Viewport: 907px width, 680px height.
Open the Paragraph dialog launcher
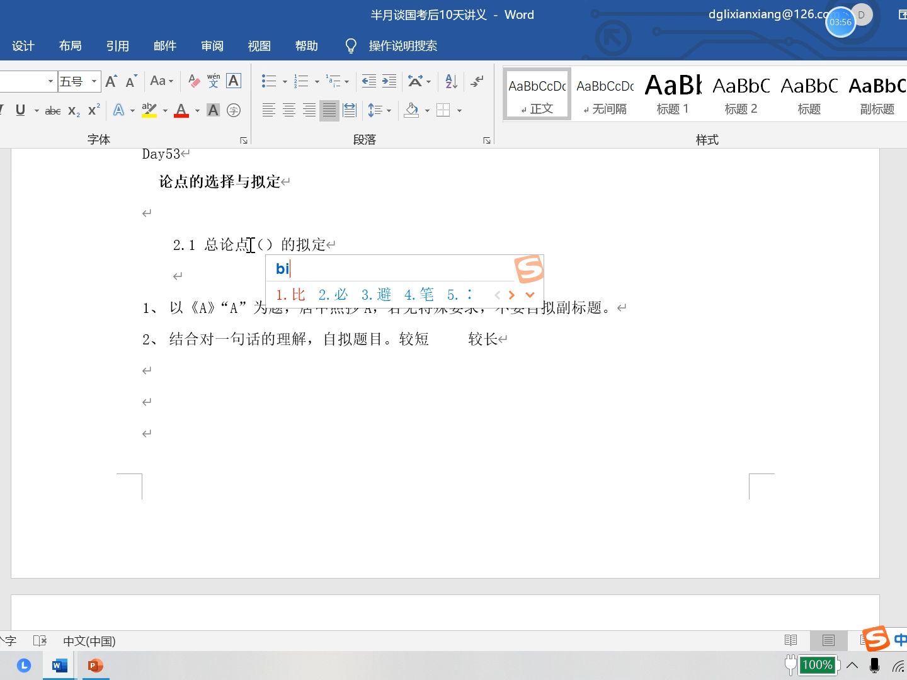[x=487, y=140]
